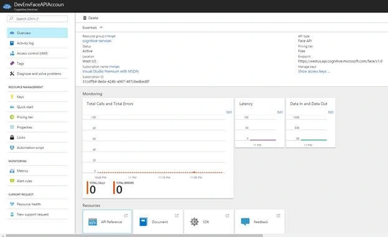Click the horizontal scrollbar at bottom

pyautogui.click(x=134, y=236)
